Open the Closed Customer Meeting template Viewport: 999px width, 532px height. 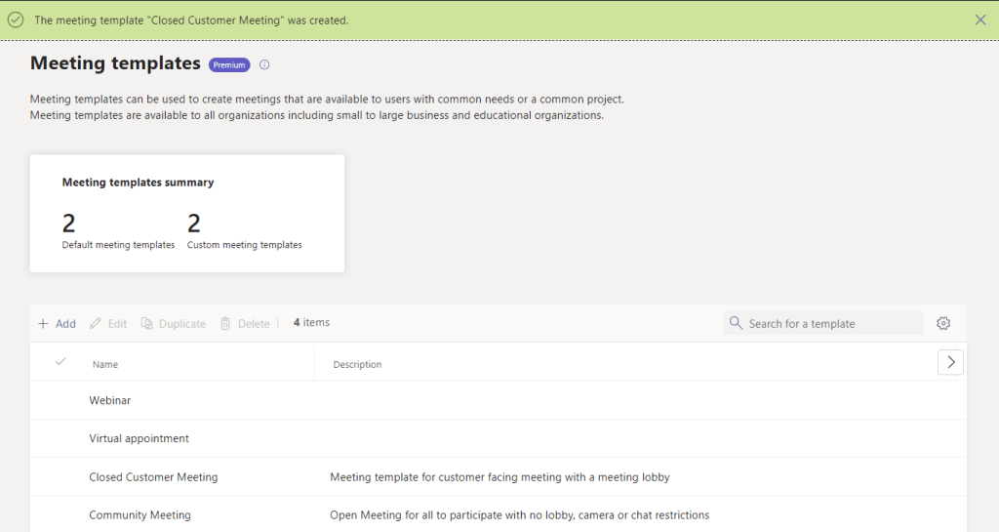click(x=153, y=477)
